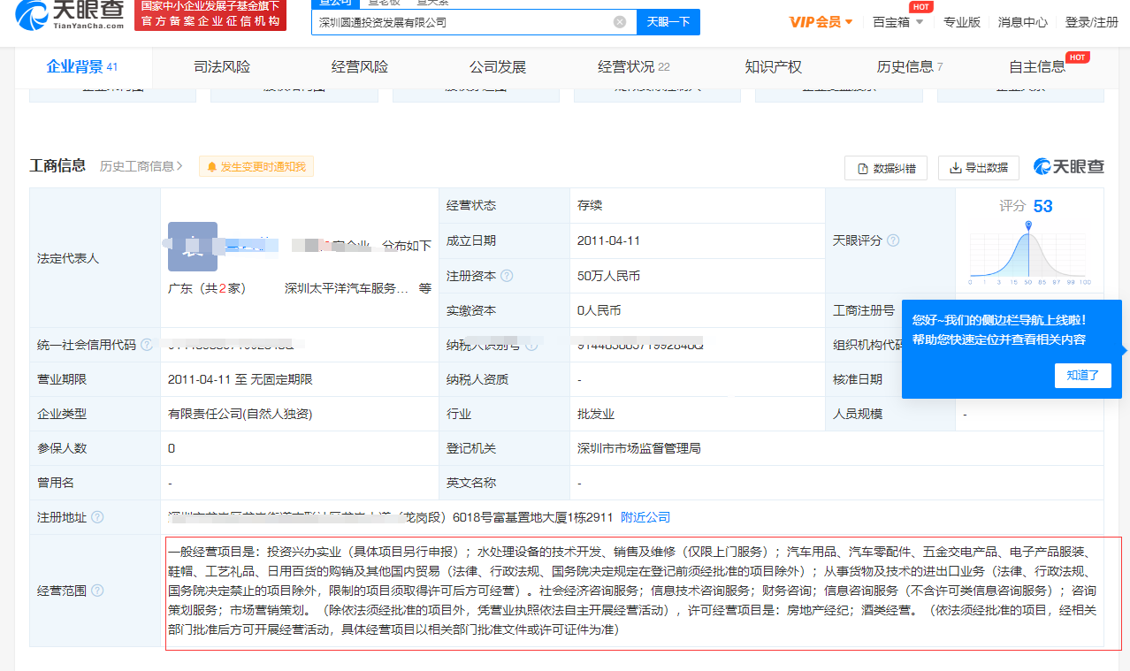Click the 天眼查 watermark logo beside 导出数据
1130x671 pixels.
pyautogui.click(x=1065, y=166)
